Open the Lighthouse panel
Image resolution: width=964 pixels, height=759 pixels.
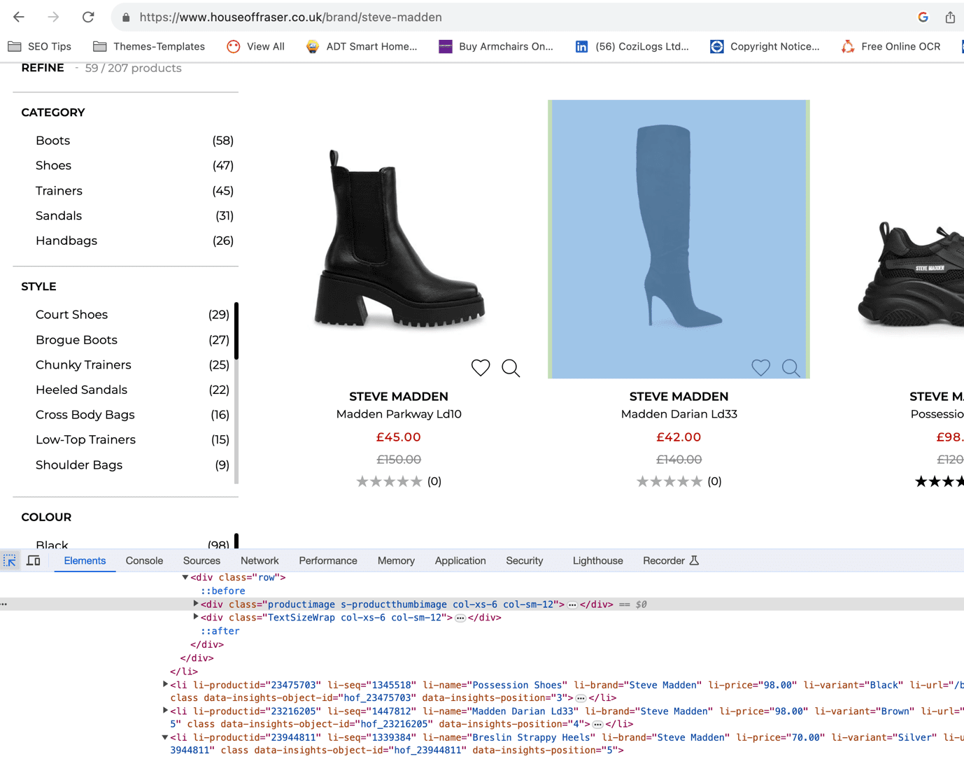point(597,560)
